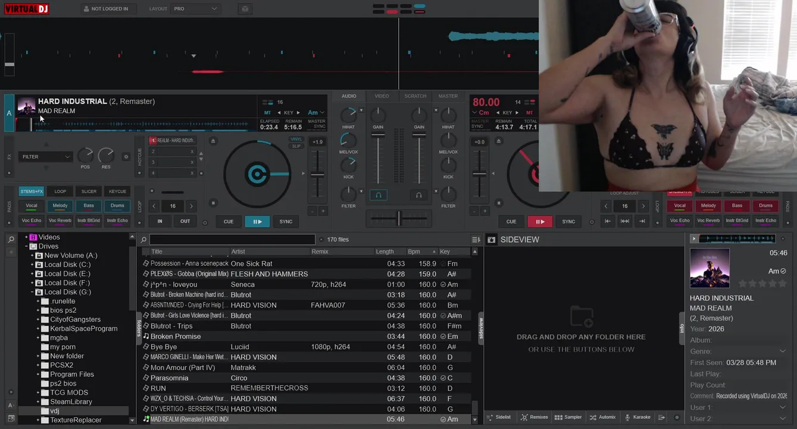797x429 pixels.
Task: Open the browser list options menu icon
Action: tap(476, 240)
